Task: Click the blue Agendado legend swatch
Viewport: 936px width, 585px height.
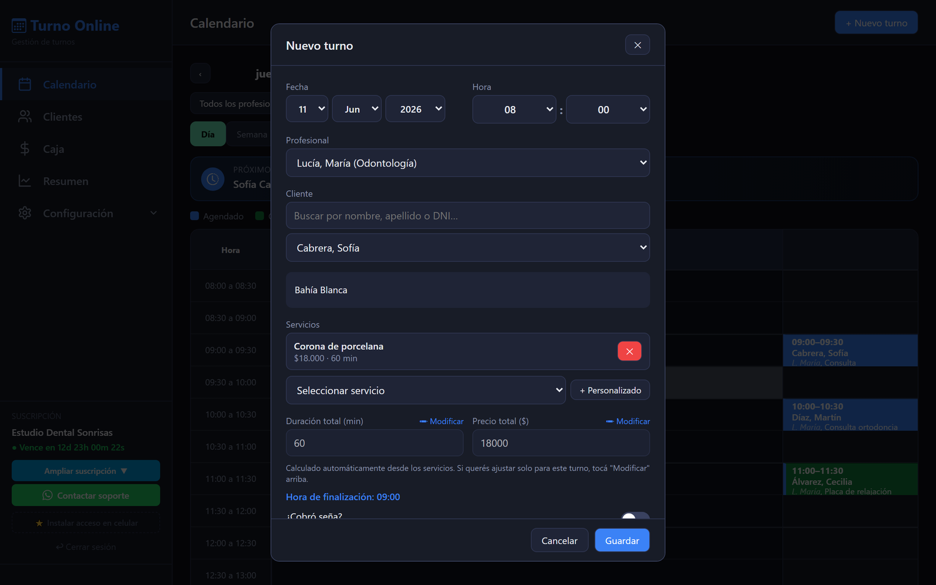Action: tap(195, 216)
